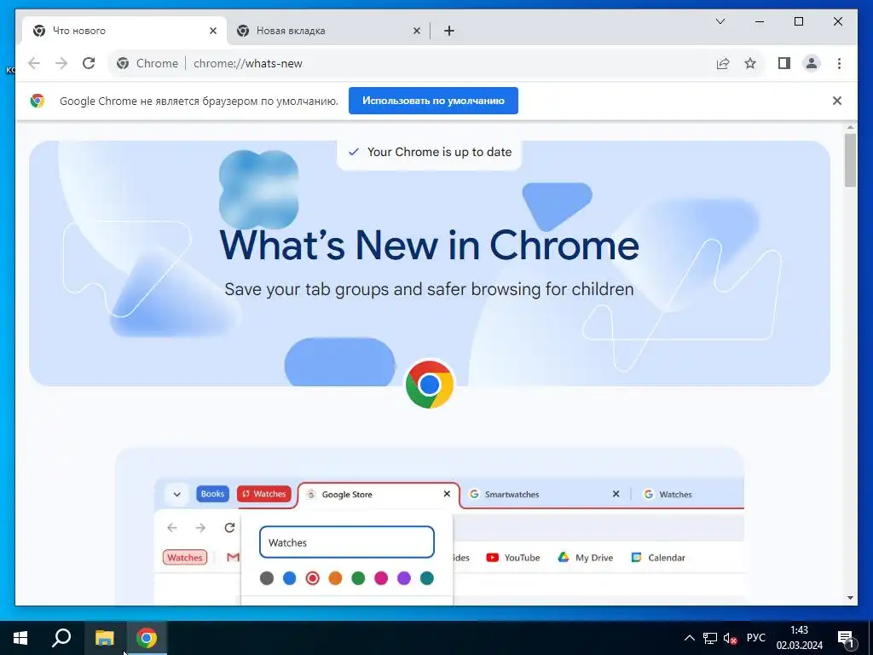The height and width of the screenshot is (655, 873).
Task: Share this page via the share icon
Action: [x=723, y=63]
